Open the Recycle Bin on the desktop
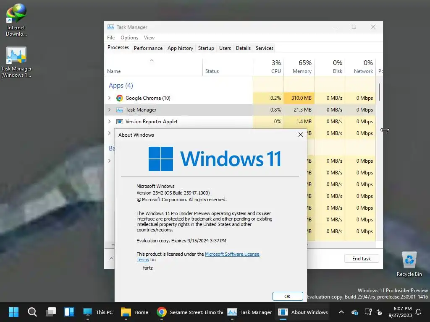The height and width of the screenshot is (322, 430). click(409, 264)
